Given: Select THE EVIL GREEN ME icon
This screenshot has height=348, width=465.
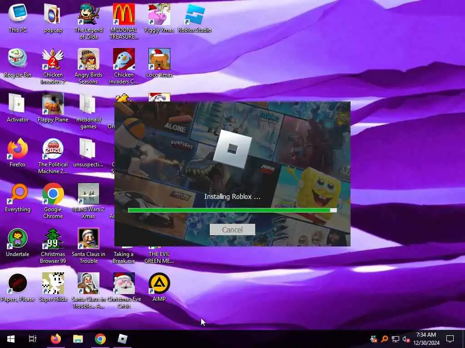Looking at the screenshot, I should (x=159, y=255).
